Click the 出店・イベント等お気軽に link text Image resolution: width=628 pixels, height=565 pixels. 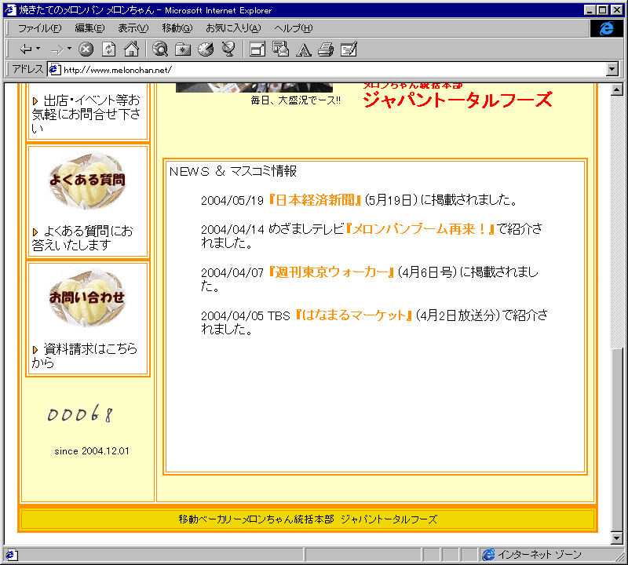pyautogui.click(x=86, y=114)
